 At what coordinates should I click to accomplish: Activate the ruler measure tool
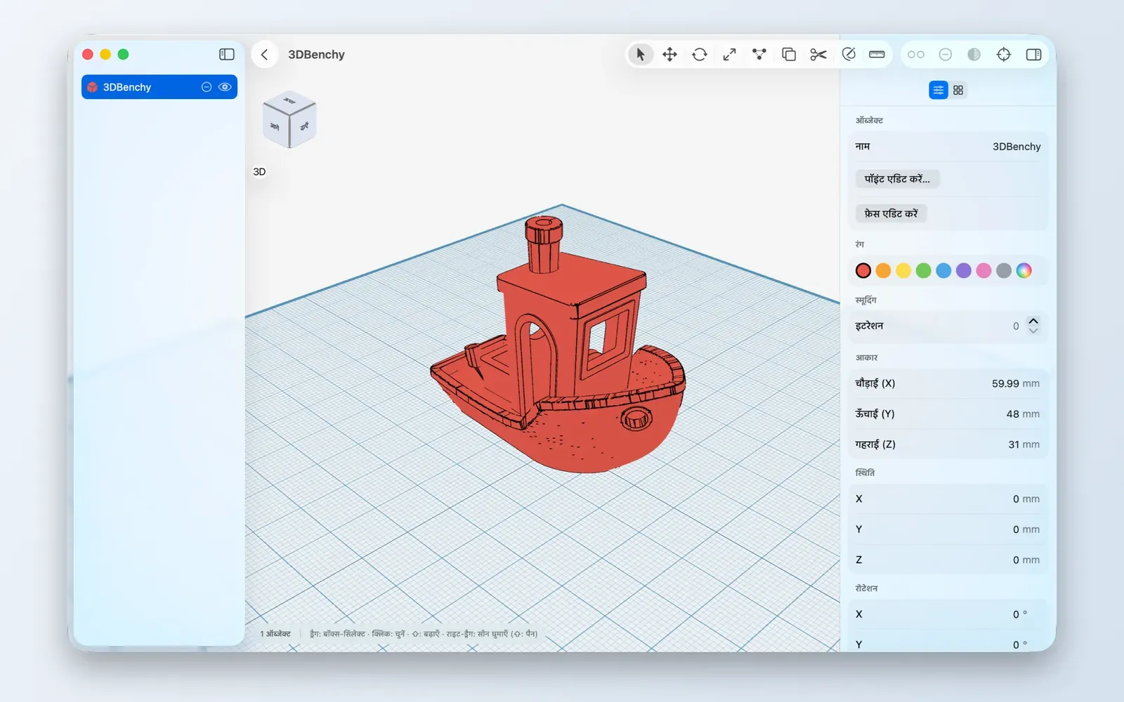point(877,54)
